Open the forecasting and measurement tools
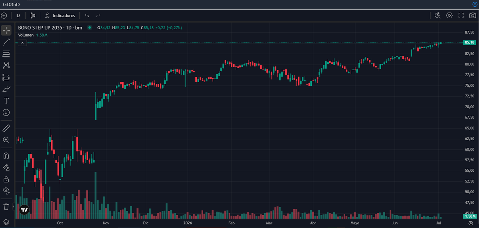This screenshot has width=479, height=228. tap(6, 77)
